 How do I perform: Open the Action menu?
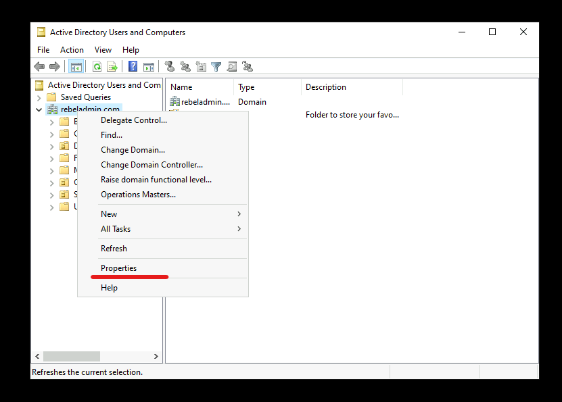(x=72, y=50)
